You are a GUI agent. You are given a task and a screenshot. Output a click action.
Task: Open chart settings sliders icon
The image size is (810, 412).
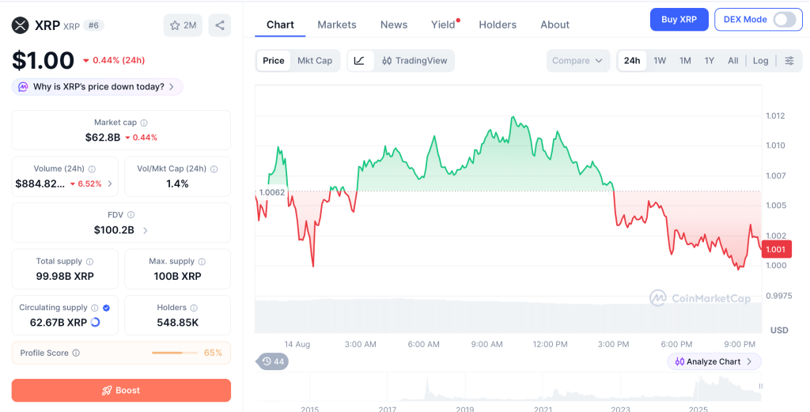tap(789, 60)
